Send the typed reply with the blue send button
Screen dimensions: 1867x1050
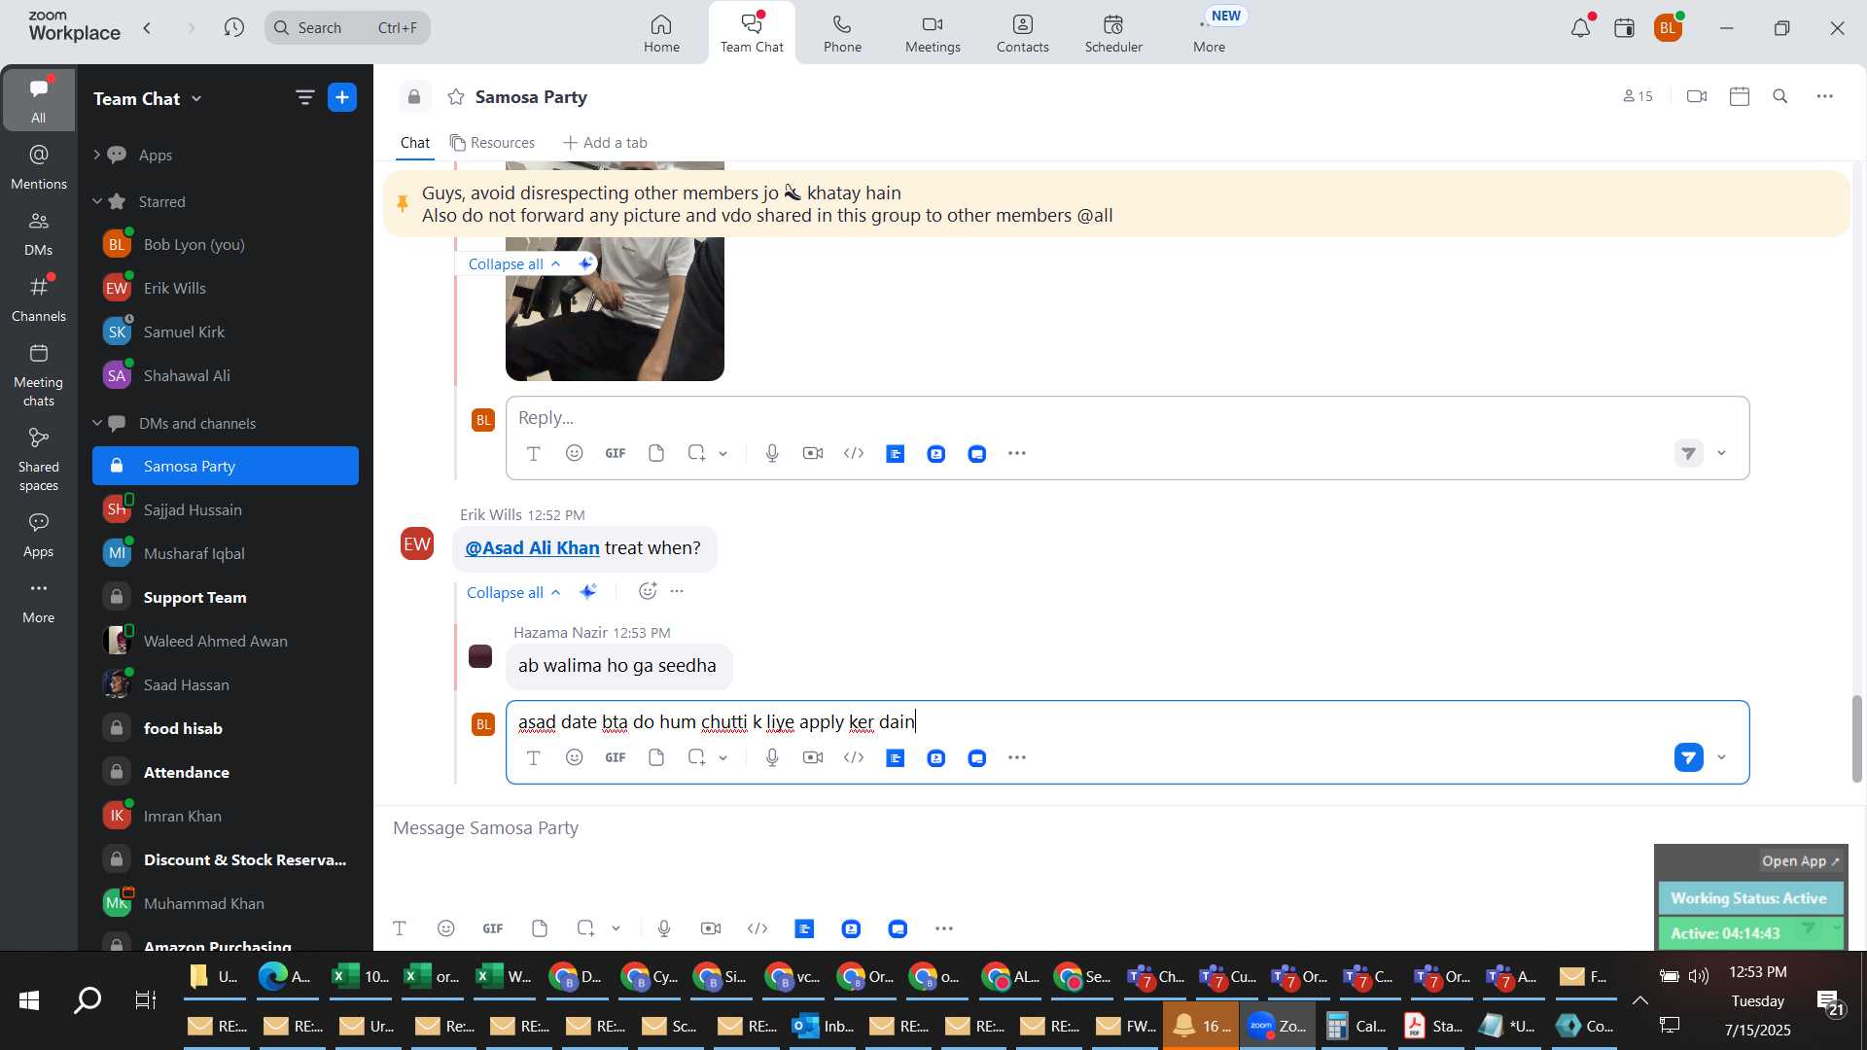click(x=1689, y=757)
